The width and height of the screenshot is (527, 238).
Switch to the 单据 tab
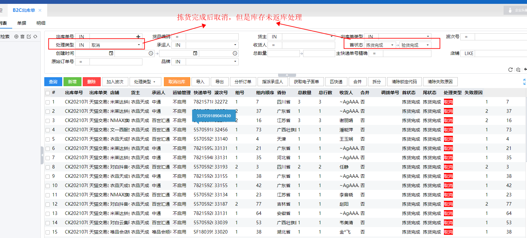22,23
